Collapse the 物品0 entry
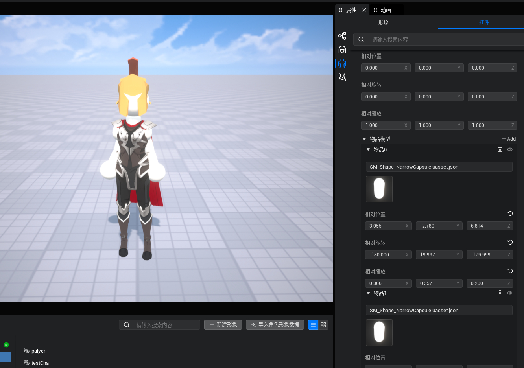Viewport: 524px width, 368px height. pos(368,149)
